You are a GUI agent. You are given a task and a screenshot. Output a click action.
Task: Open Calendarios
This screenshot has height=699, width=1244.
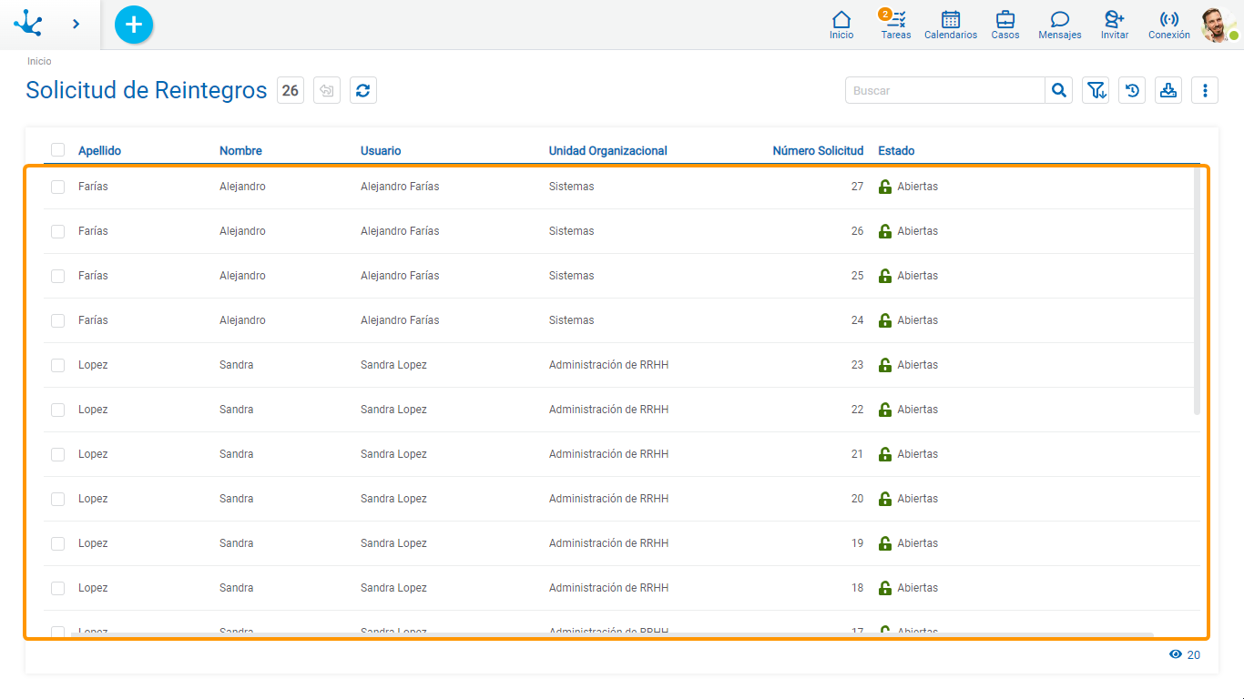[951, 25]
